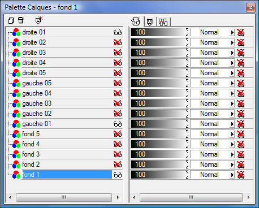Toggle the lock transparency icon for droite 04
The width and height of the screenshot is (259, 208).
pyautogui.click(x=241, y=63)
